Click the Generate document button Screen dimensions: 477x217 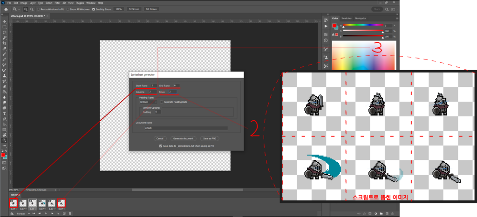point(183,138)
